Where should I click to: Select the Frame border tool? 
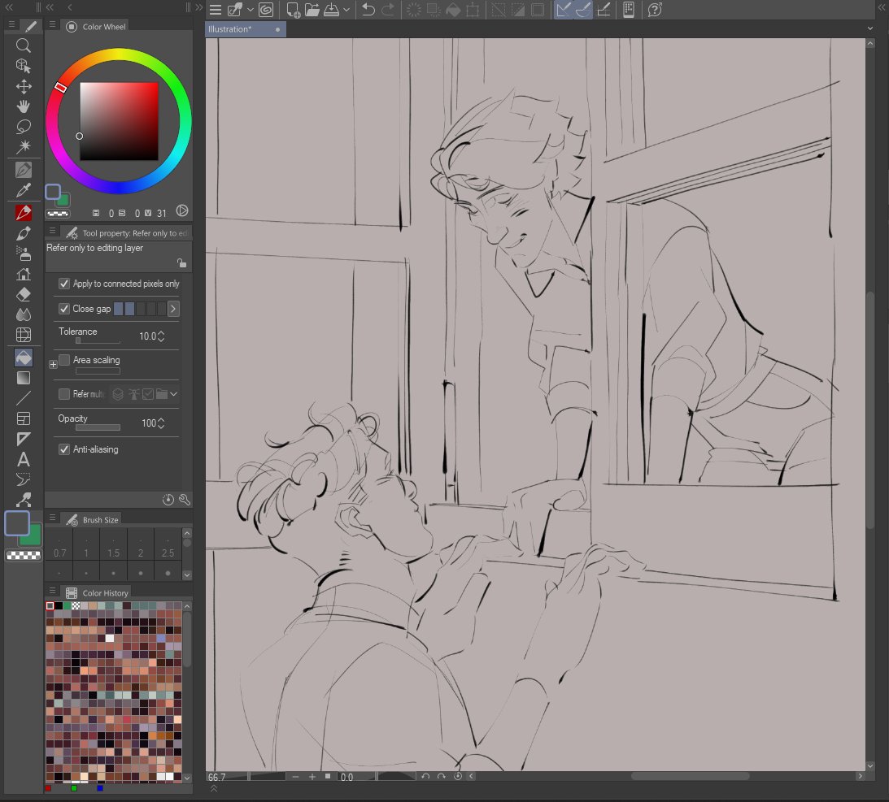24,418
